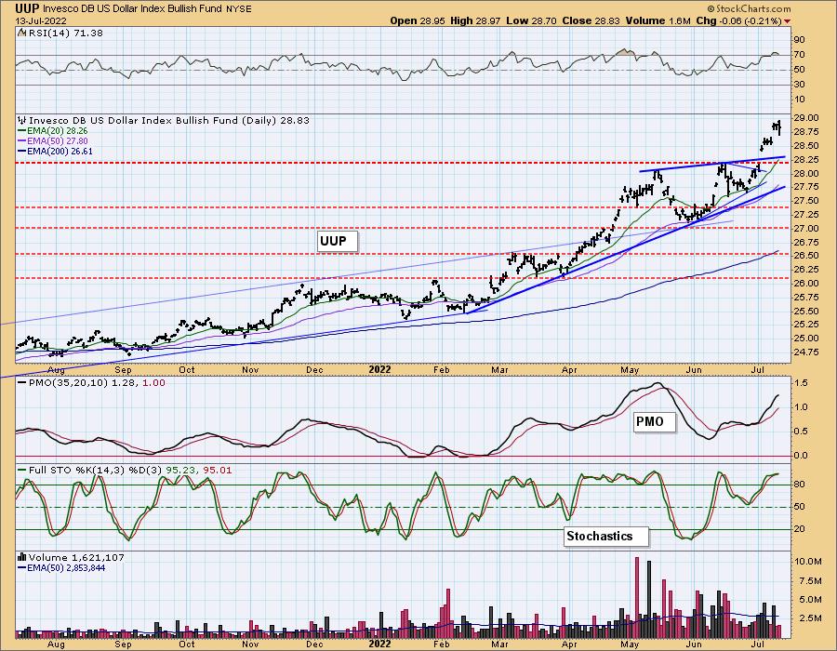Click the PMO annotation box
Screen dimensions: 837x651
pyautogui.click(x=655, y=421)
